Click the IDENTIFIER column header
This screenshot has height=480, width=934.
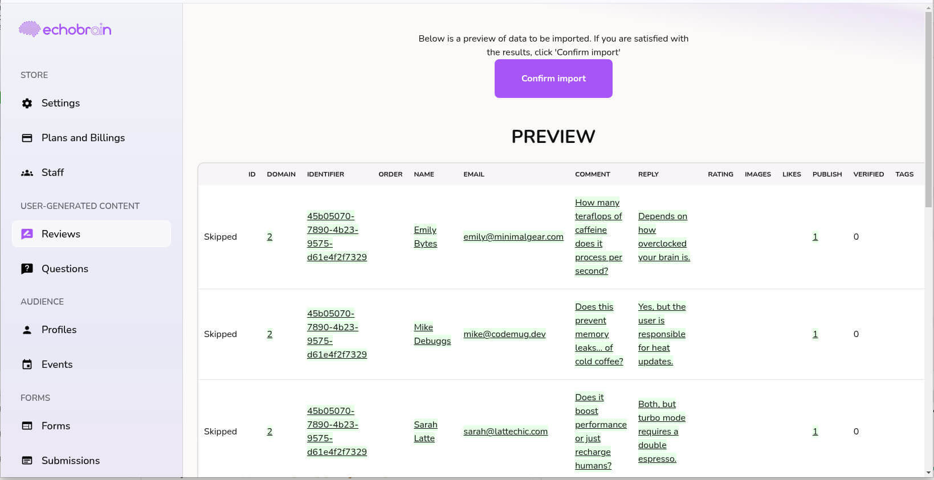coord(325,174)
